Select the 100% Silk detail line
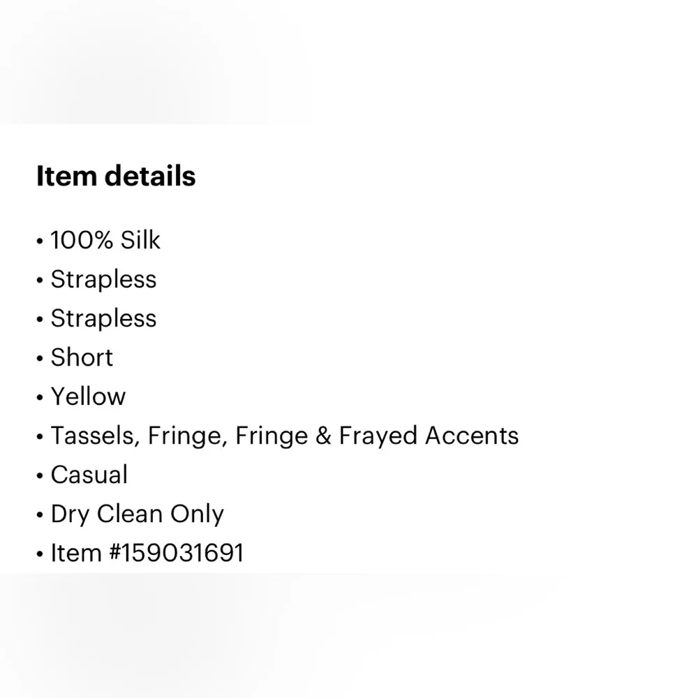This screenshot has width=698, height=698. pos(105,240)
